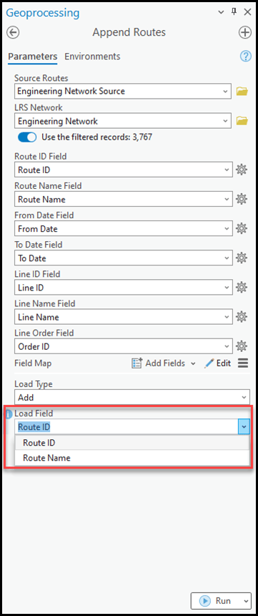Click gear icon beside Route ID Field
This screenshot has height=616, width=258.
[241, 170]
